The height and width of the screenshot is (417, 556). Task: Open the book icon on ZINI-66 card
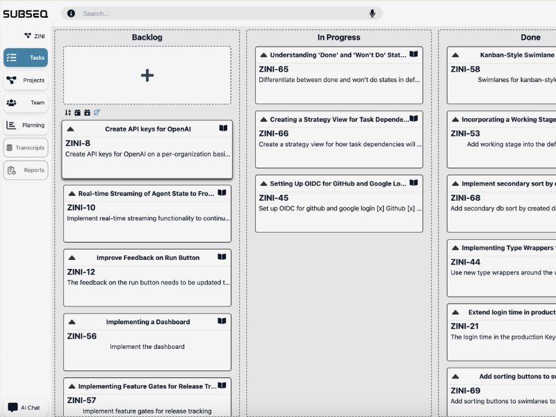point(414,119)
